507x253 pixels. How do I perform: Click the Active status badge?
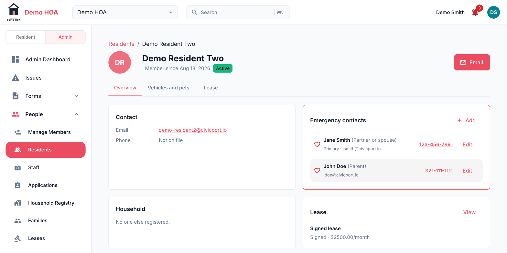(223, 68)
